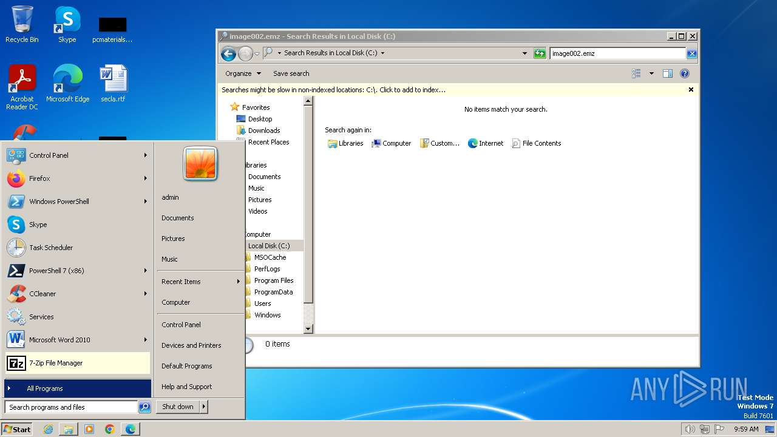Open Program Files folder in tree
The image size is (777, 437).
coord(274,280)
